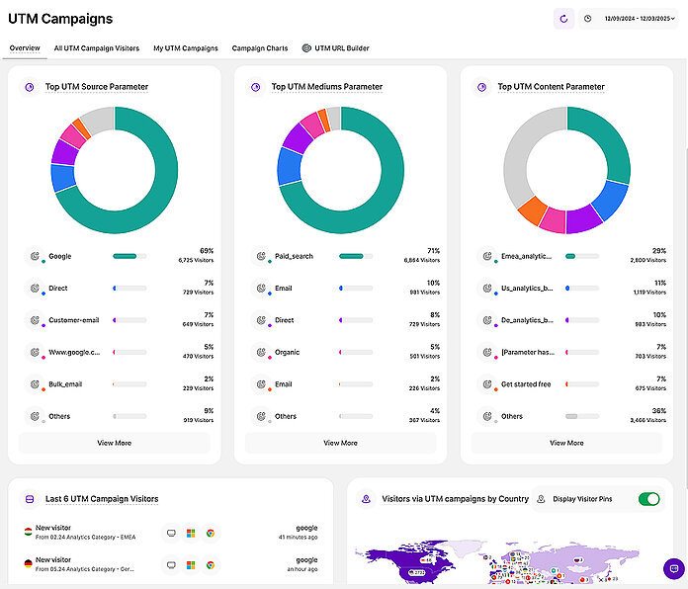Expand View More under UTM Mediums
Viewport: 688px width, 589px height.
(340, 443)
